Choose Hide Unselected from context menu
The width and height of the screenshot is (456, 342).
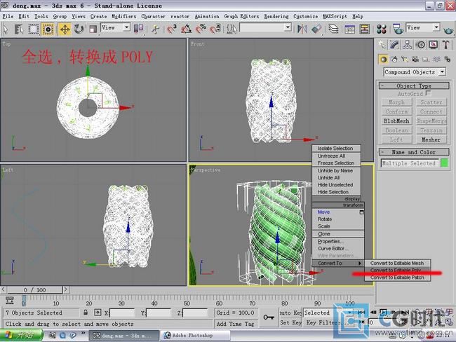coord(336,185)
